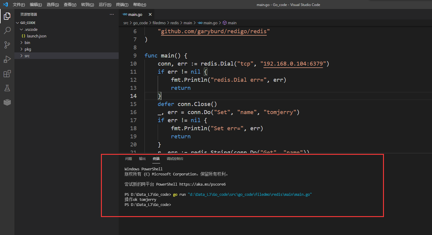Screen dimensions: 432x235
Task: Open the Testing flask view
Action: [7, 88]
